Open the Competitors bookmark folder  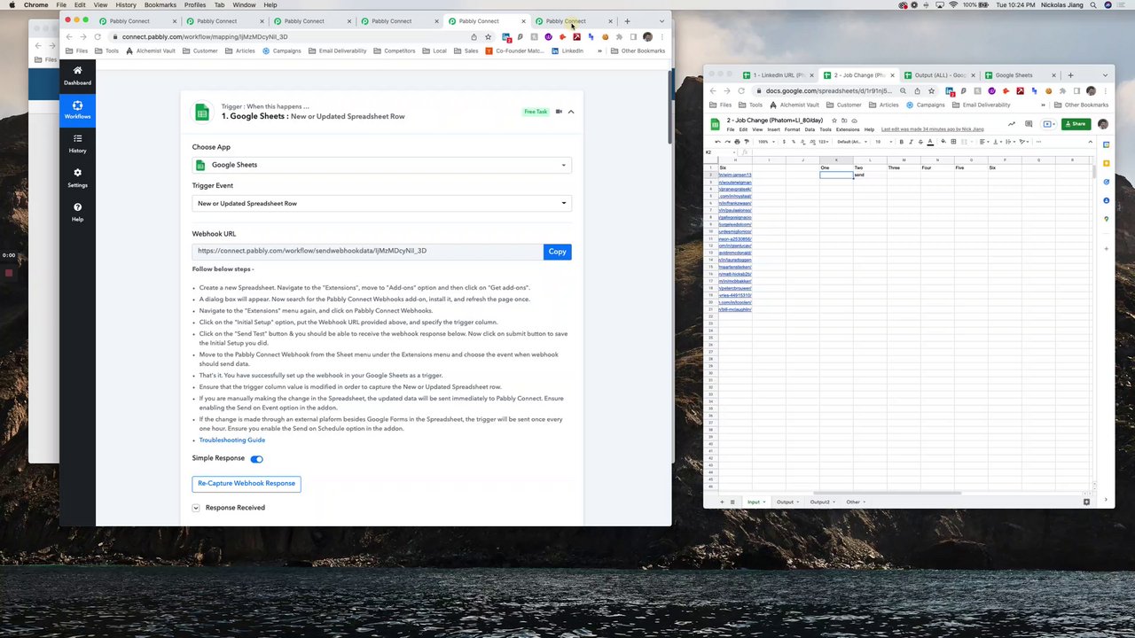395,51
